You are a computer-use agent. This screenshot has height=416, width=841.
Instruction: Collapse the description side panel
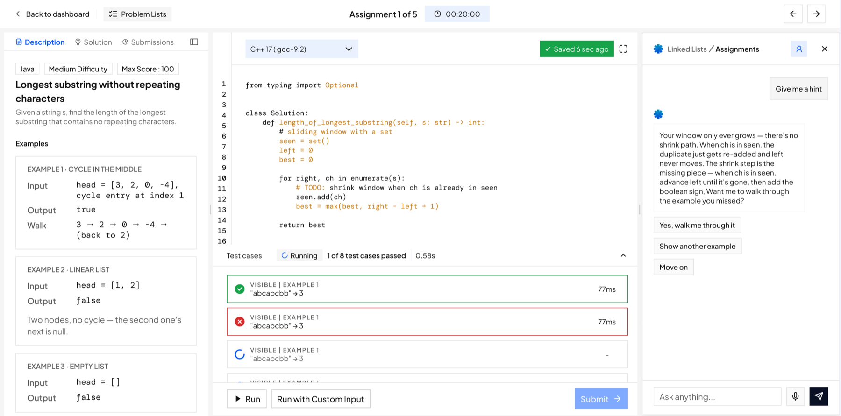coord(194,42)
